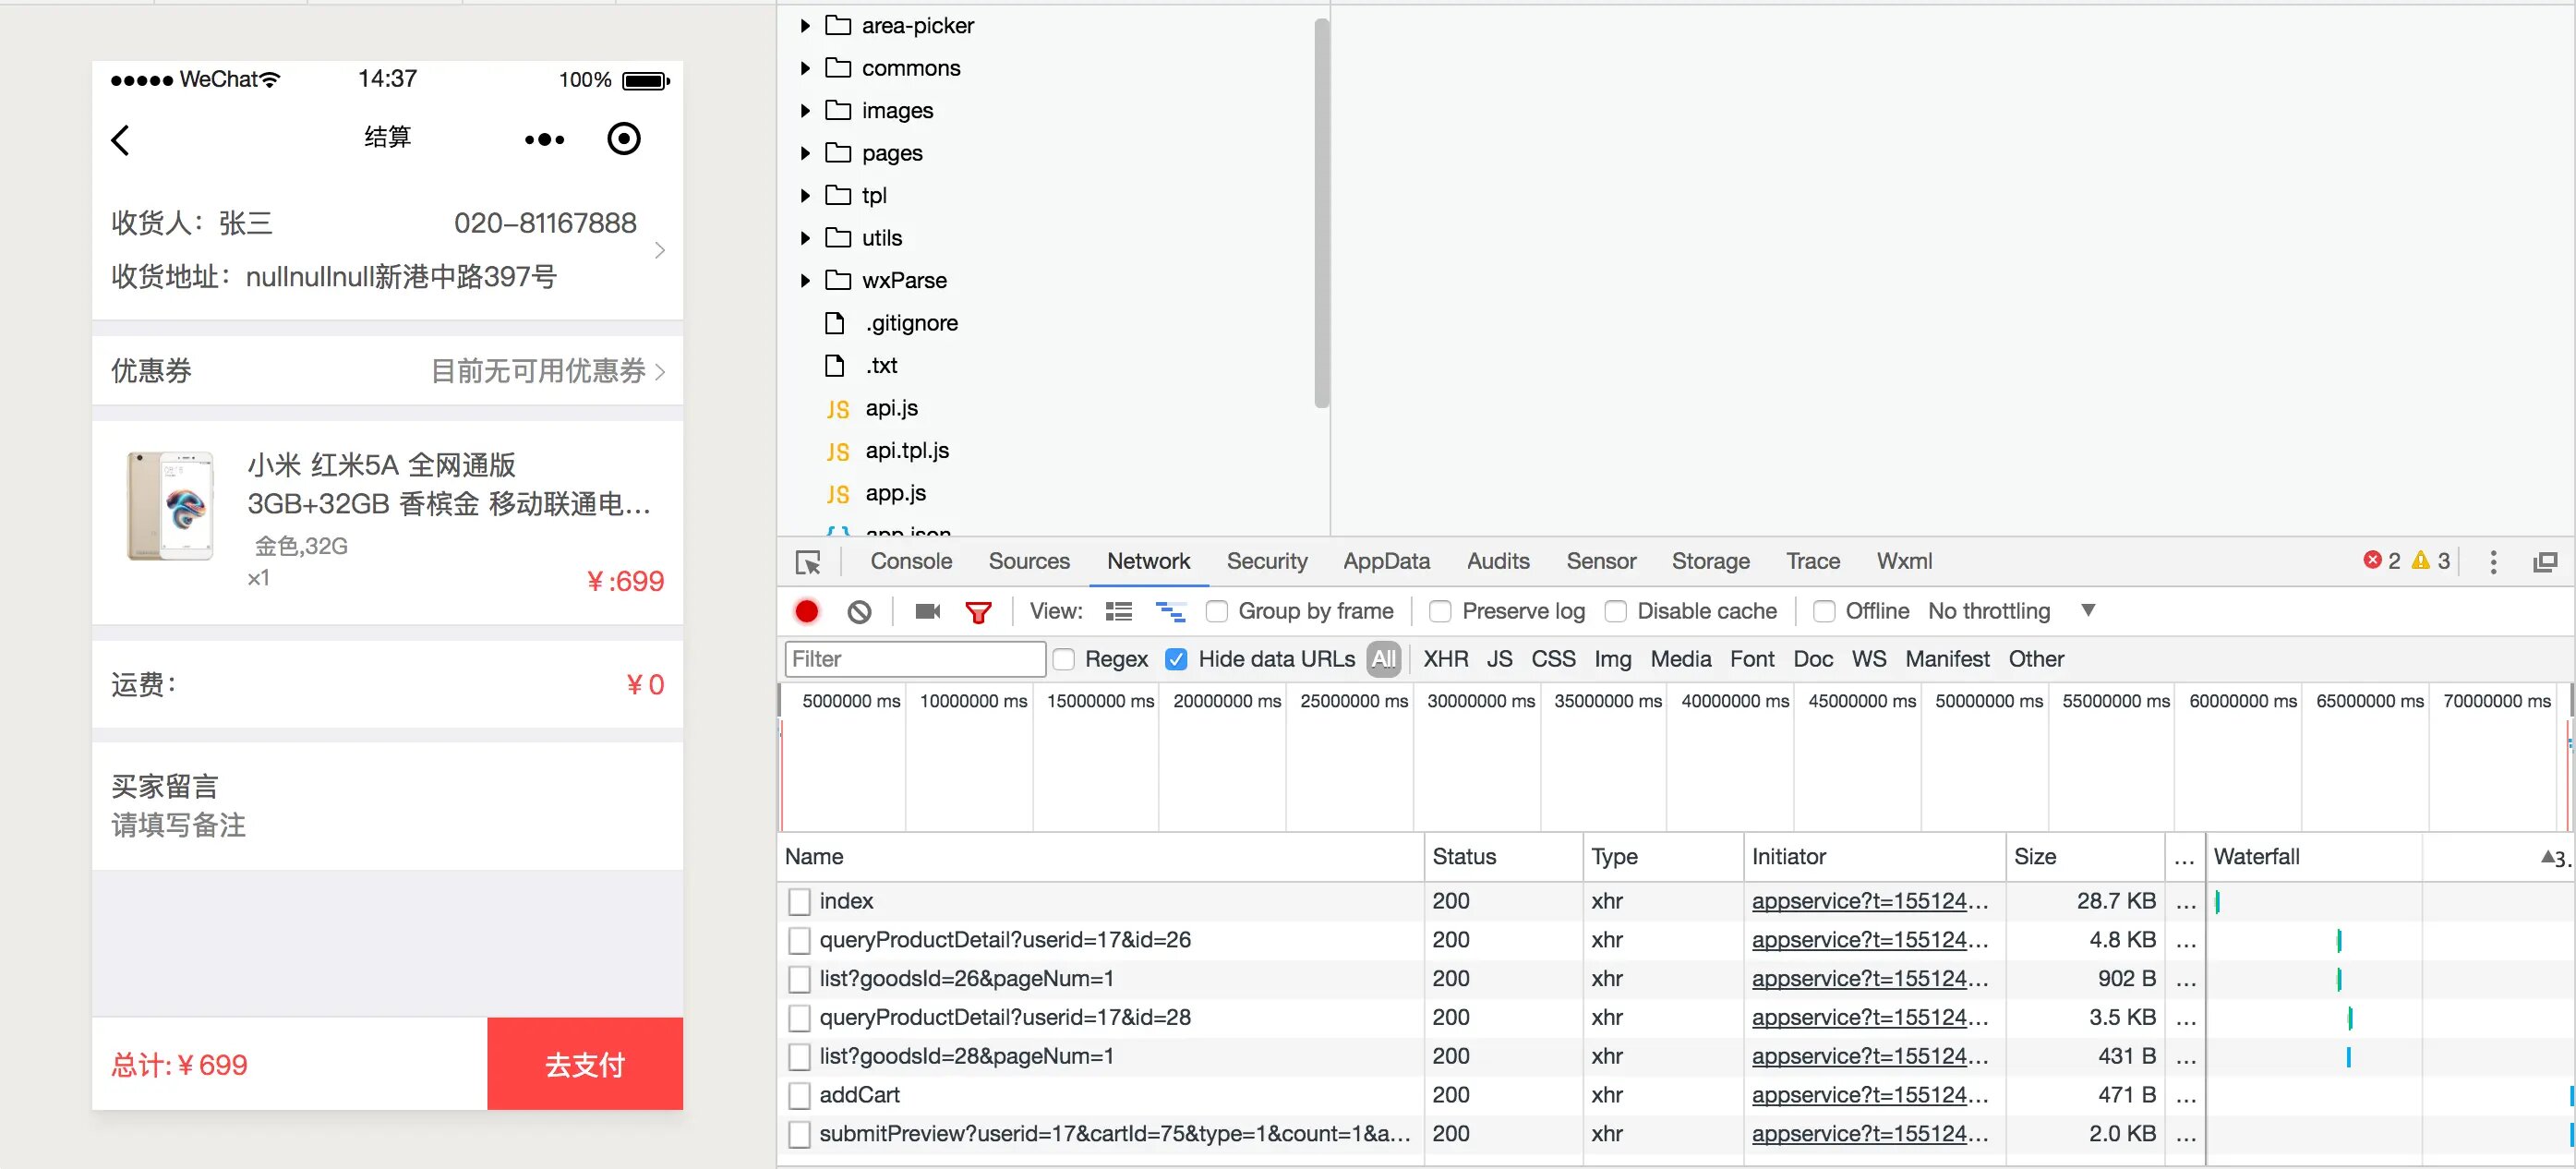Open the DevTools more options menu
The width and height of the screenshot is (2576, 1169).
click(2493, 562)
